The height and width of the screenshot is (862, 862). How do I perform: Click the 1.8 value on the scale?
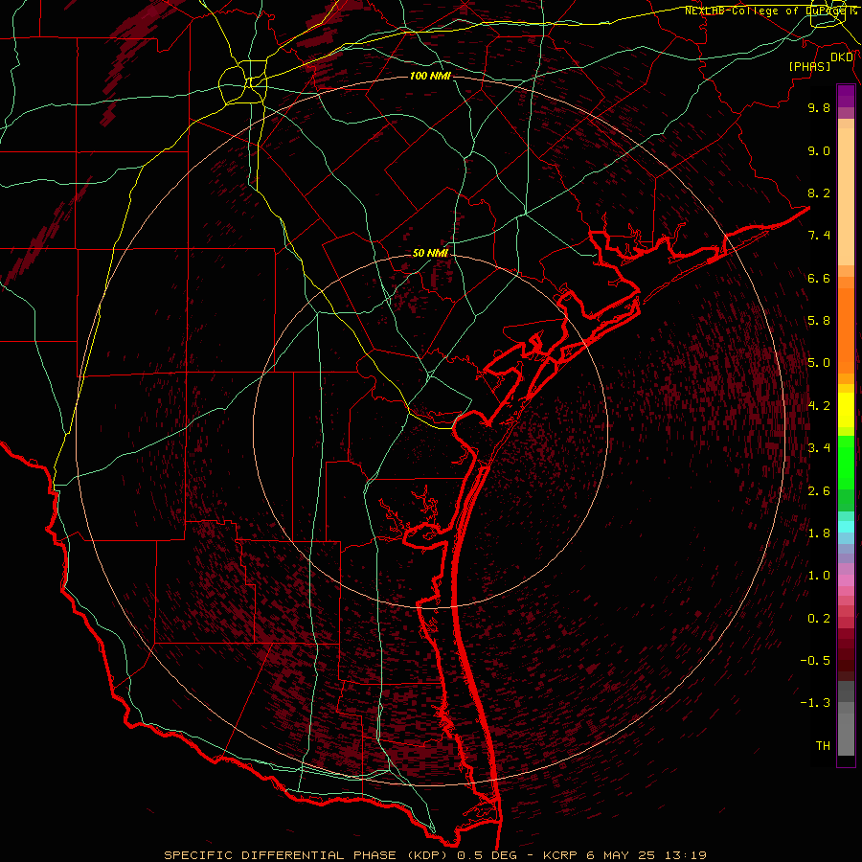click(x=819, y=533)
